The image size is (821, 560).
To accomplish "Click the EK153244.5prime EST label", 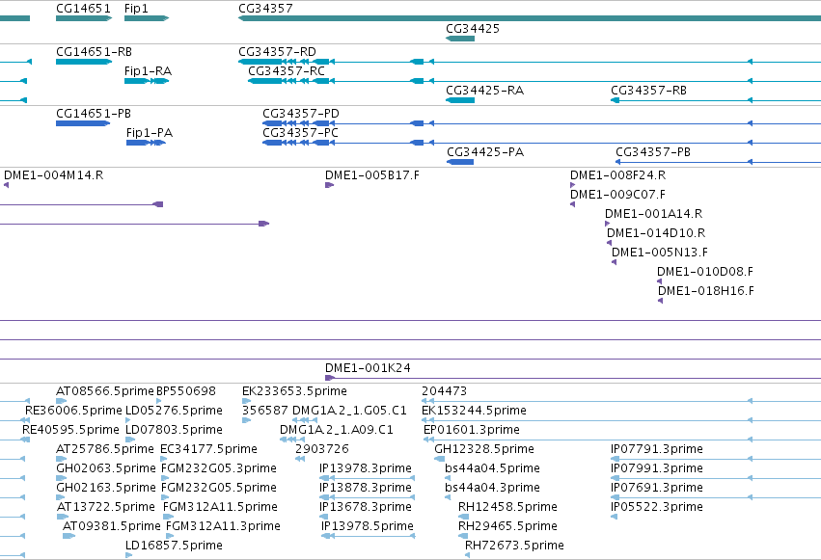I will (x=474, y=411).
